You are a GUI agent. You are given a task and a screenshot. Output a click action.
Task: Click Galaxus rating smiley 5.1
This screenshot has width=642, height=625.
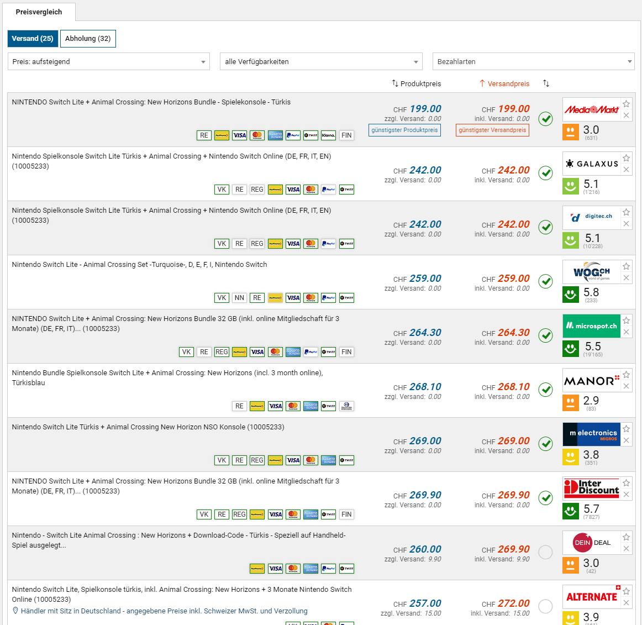[571, 186]
